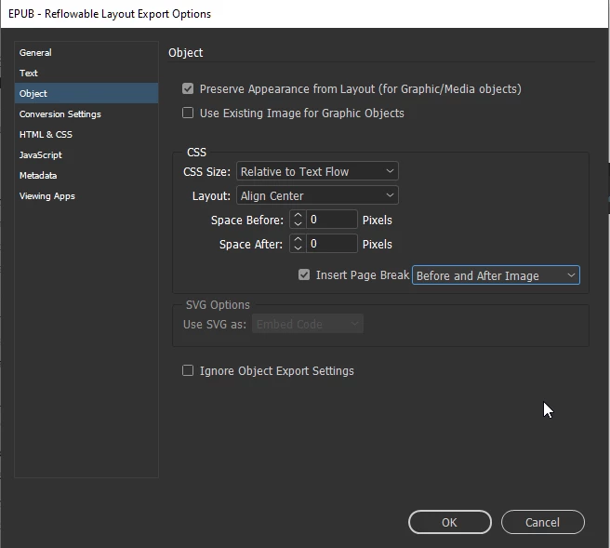Click the disabled Use SVG as dropdown
This screenshot has height=548, width=610.
coord(308,324)
